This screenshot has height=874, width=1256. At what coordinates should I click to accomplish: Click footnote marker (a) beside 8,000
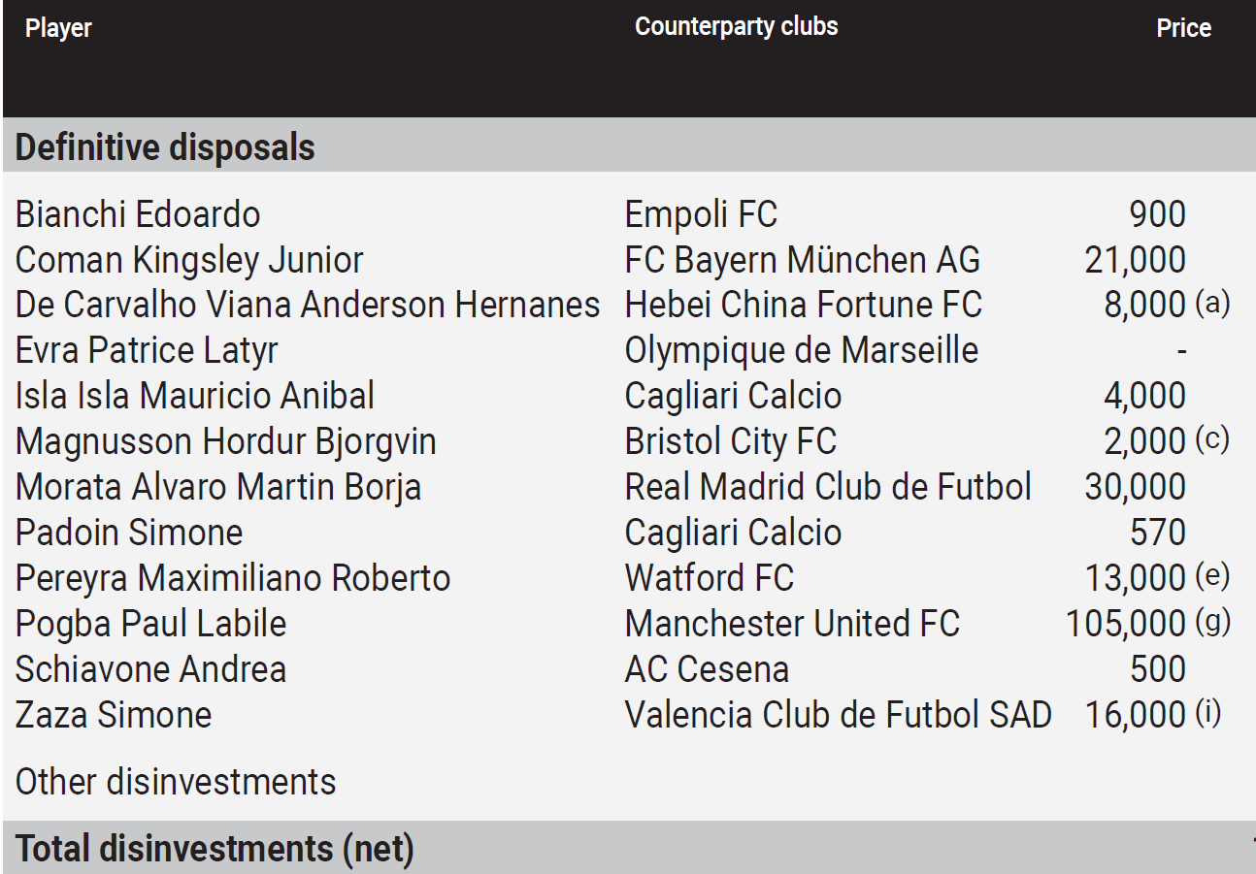coord(1212,304)
